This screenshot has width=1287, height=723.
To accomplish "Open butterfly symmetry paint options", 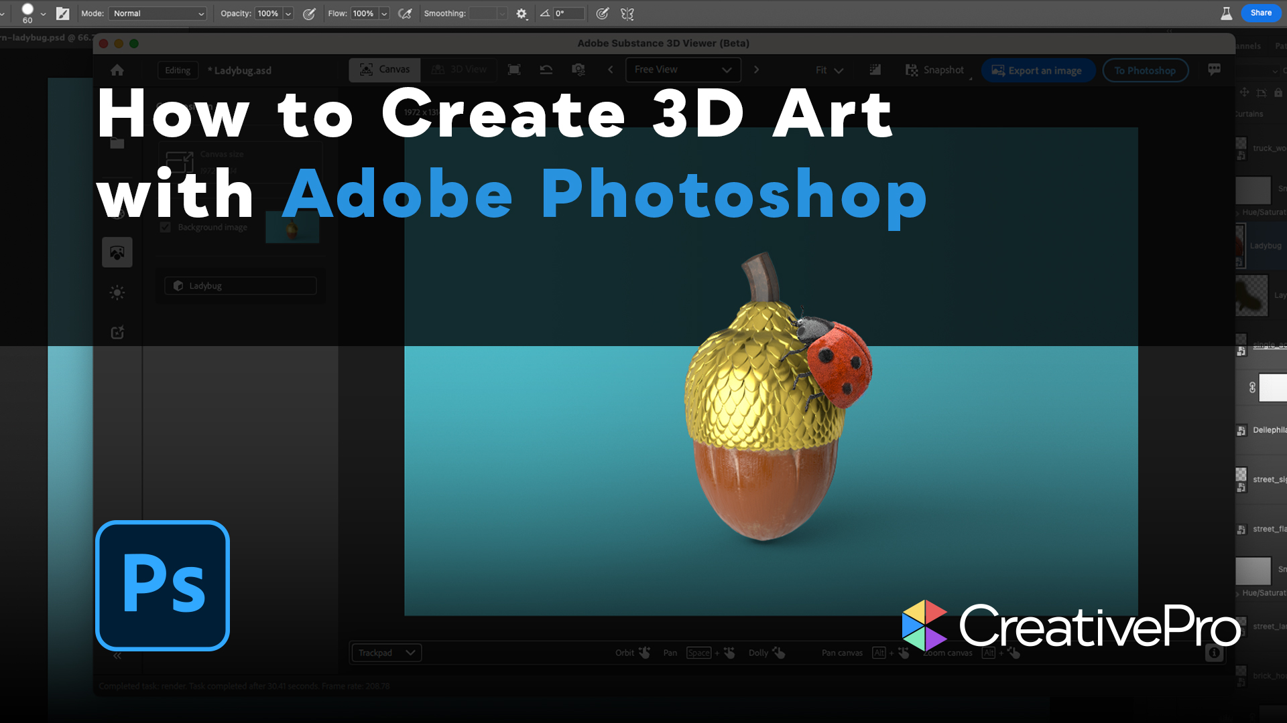I will [627, 13].
